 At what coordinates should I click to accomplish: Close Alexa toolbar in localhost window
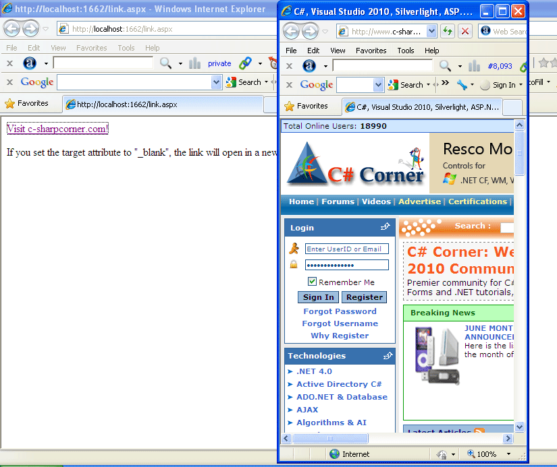coord(10,63)
